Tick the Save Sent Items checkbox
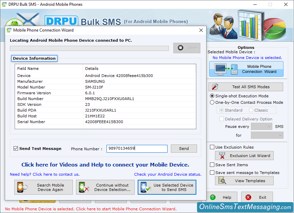The image size is (294, 213). (x=212, y=164)
